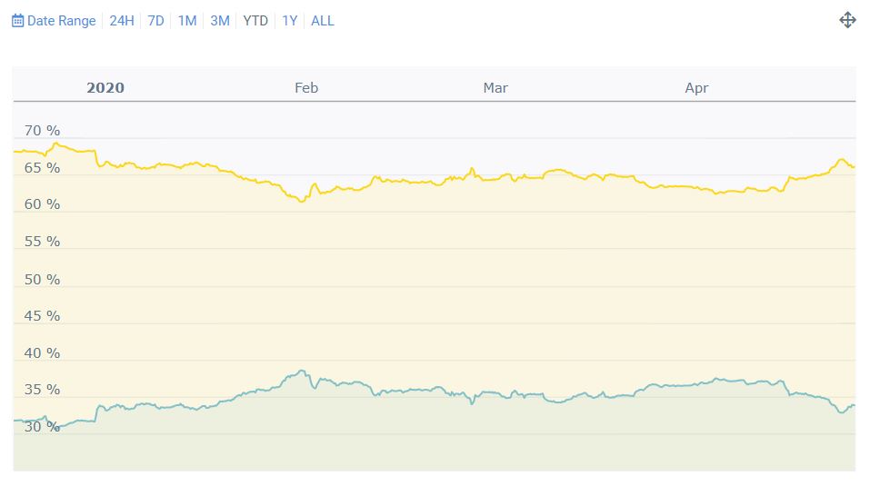
Task: Click the 30 % axis label
Action: pyautogui.click(x=42, y=427)
